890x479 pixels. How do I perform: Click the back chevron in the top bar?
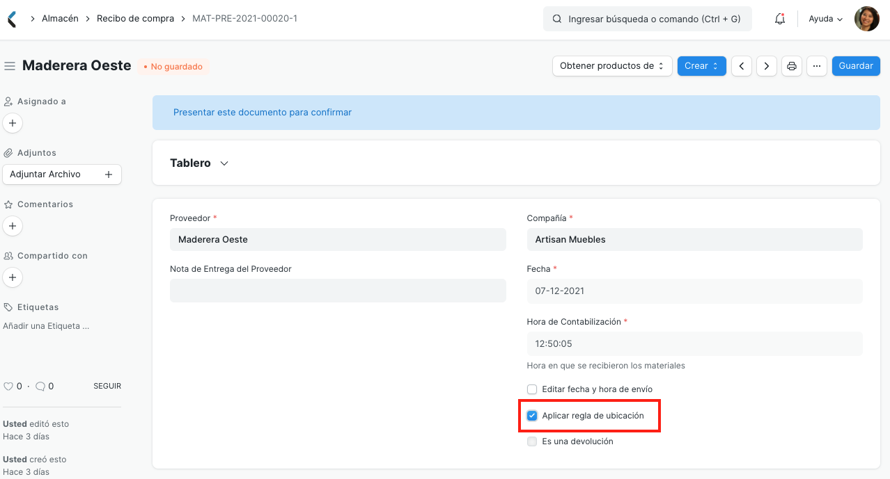coord(10,18)
